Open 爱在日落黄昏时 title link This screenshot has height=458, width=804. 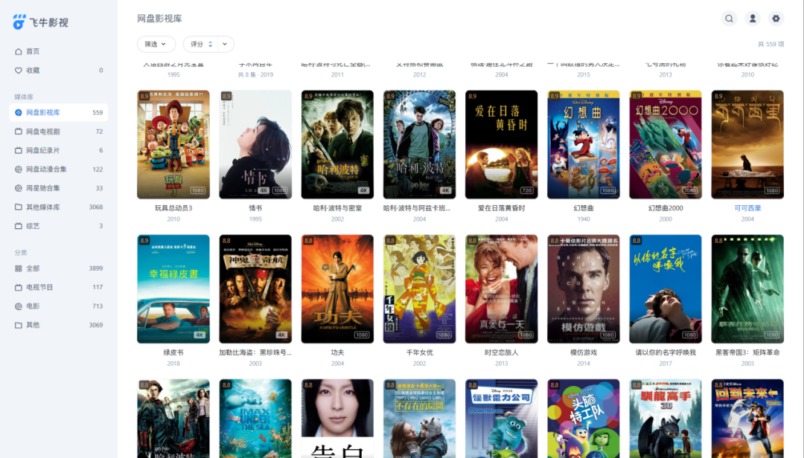click(502, 208)
